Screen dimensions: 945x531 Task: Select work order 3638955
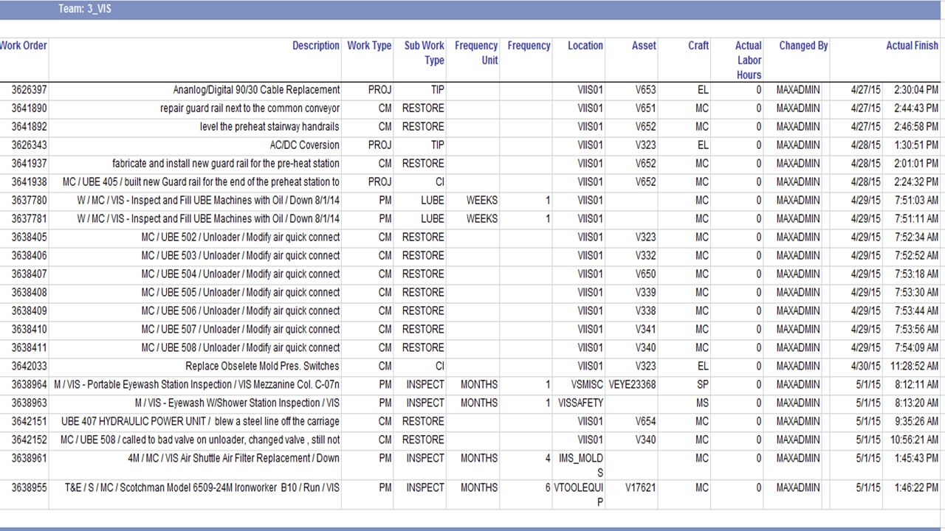(30, 488)
